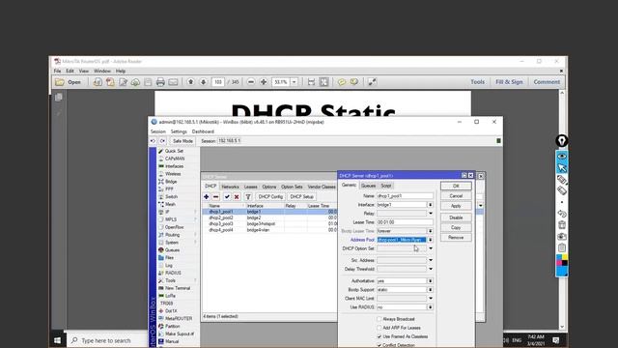Click the DHCP Config button

[x=270, y=196]
